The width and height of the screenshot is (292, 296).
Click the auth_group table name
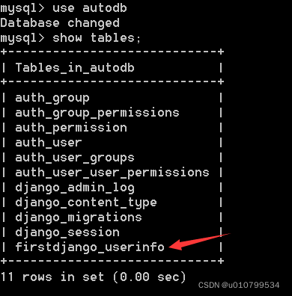coord(52,98)
